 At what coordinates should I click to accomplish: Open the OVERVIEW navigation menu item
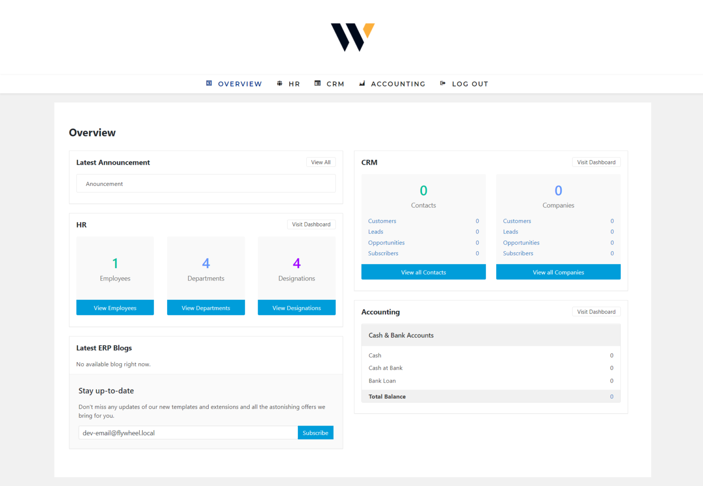click(240, 84)
